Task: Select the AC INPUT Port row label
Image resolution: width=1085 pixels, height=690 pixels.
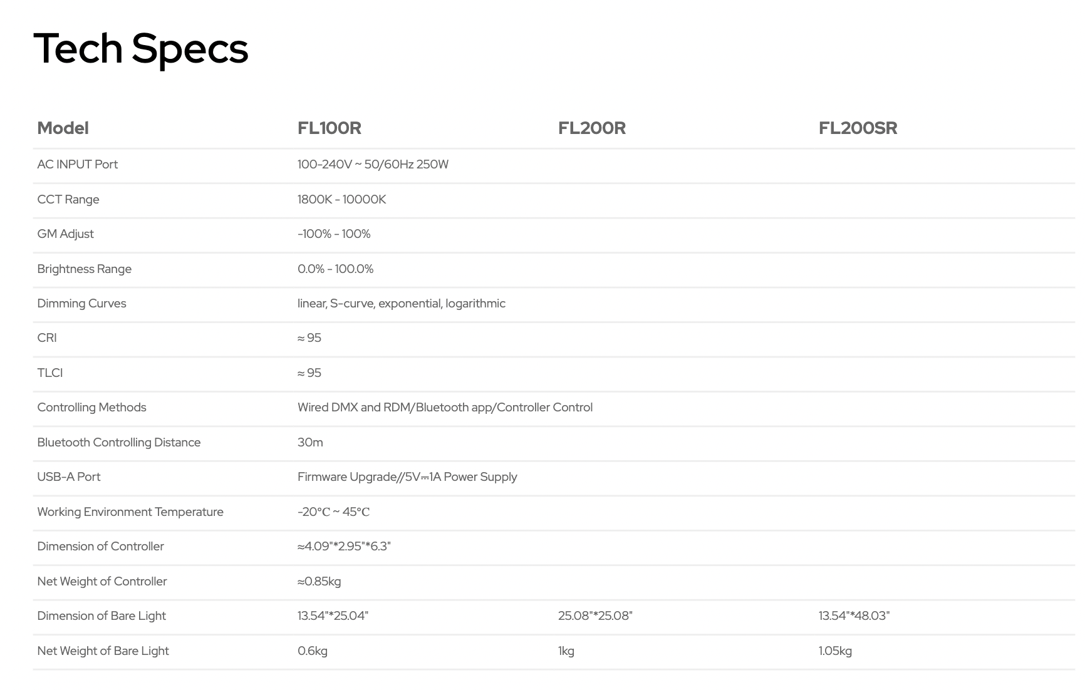Action: (x=77, y=165)
